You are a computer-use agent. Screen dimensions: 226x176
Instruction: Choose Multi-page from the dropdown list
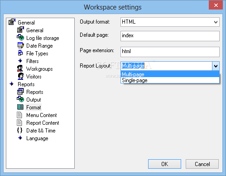170,74
